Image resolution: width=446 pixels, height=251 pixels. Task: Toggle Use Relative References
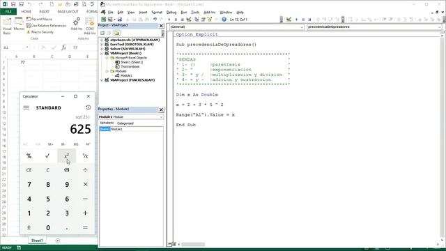[46, 26]
